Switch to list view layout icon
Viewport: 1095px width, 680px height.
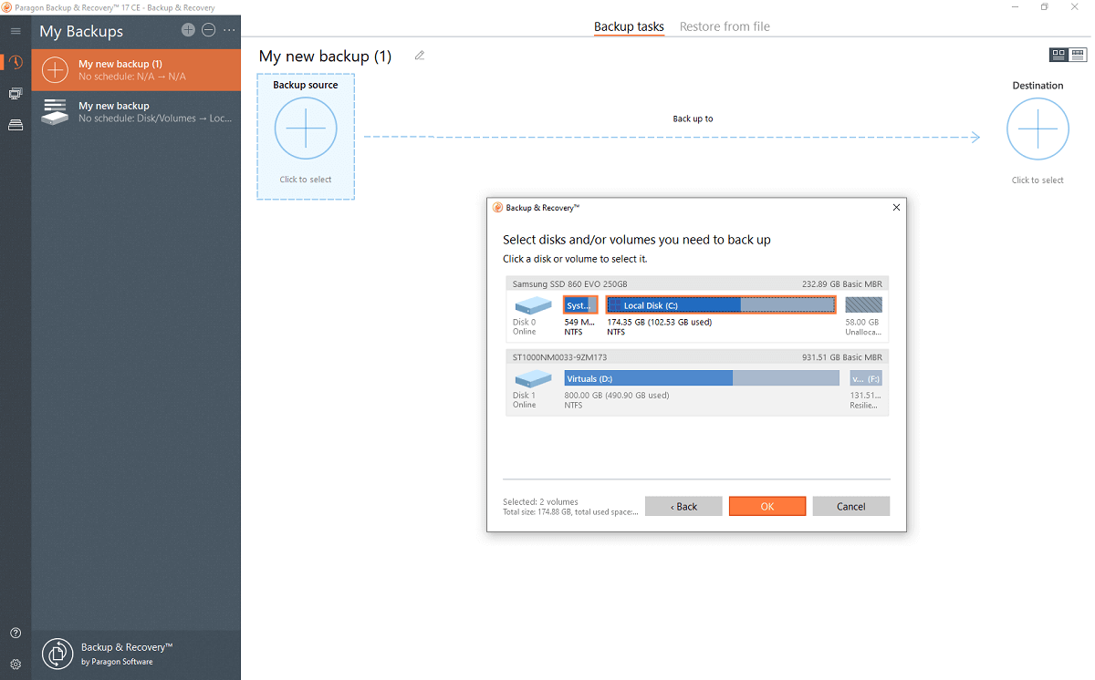[x=1078, y=55]
